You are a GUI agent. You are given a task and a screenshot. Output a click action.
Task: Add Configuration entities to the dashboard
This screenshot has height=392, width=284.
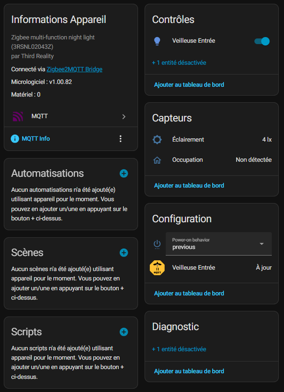(189, 294)
